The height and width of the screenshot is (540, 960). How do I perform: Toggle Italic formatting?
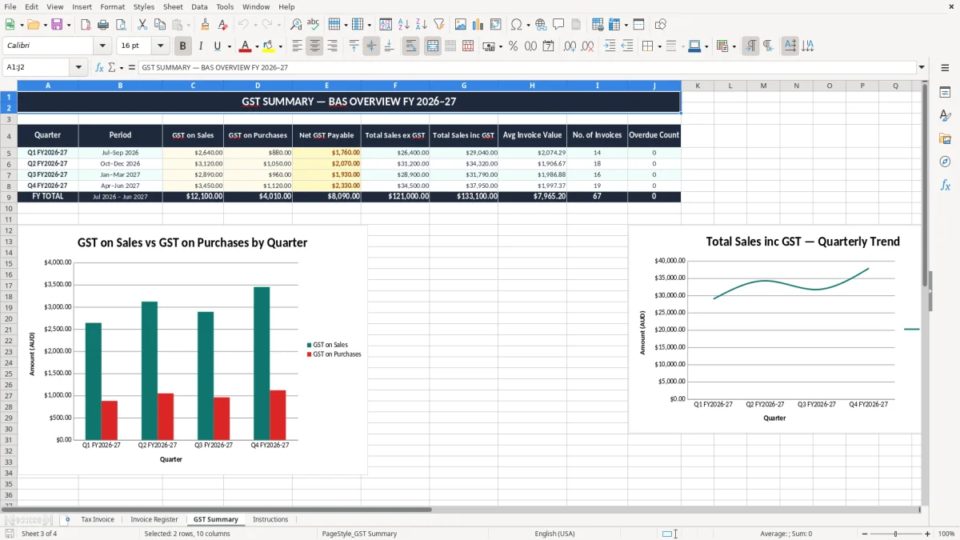tap(201, 46)
